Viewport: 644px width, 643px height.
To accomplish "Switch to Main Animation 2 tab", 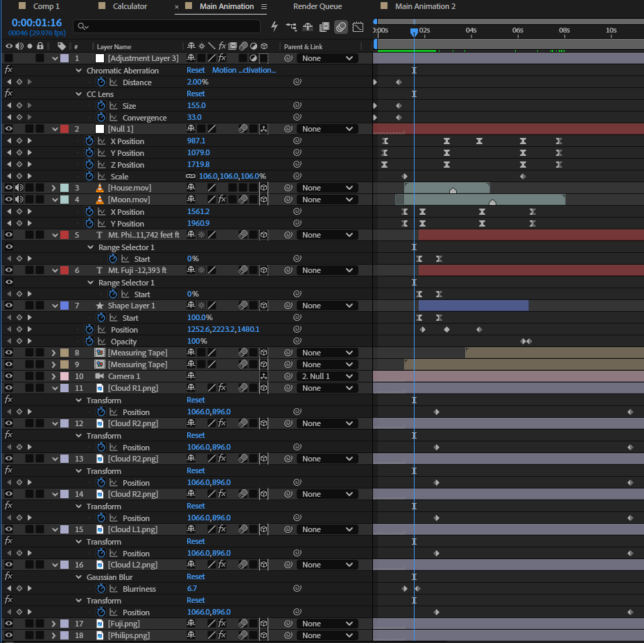I will pos(425,6).
